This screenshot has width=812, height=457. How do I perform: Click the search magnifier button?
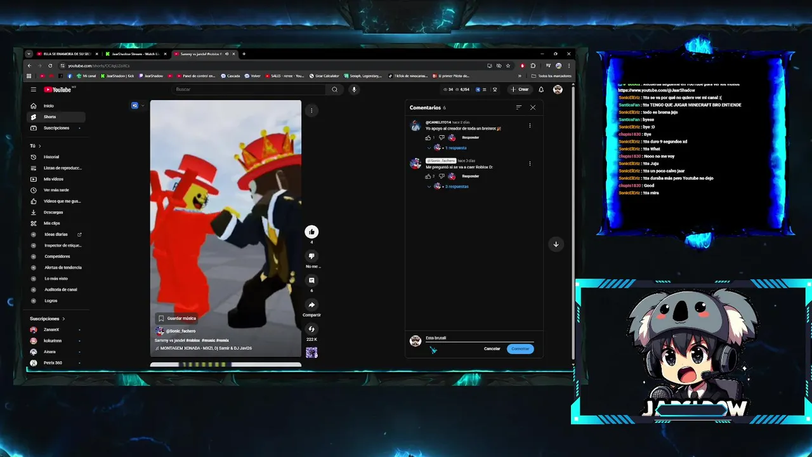click(334, 89)
